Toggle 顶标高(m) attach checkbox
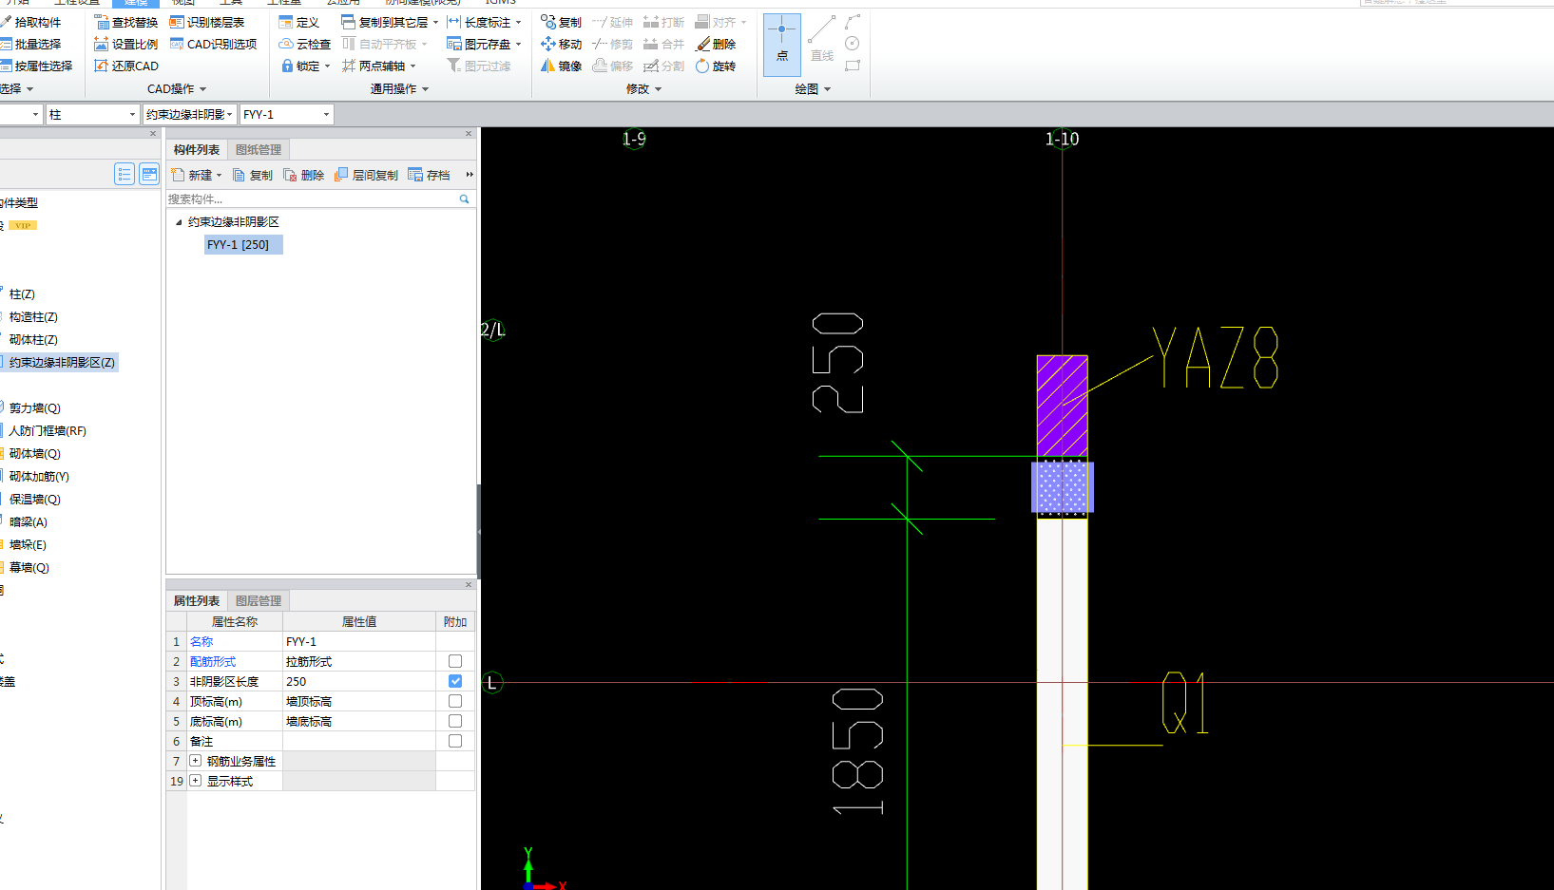The width and height of the screenshot is (1554, 890). (455, 701)
